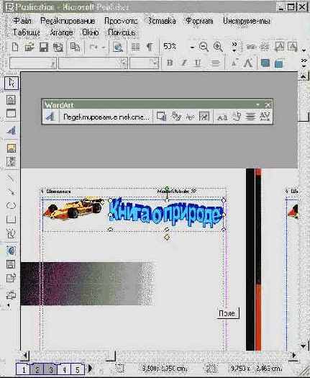The height and width of the screenshot is (378, 310).
Task: Click the Save diskette icon
Action: (x=44, y=47)
